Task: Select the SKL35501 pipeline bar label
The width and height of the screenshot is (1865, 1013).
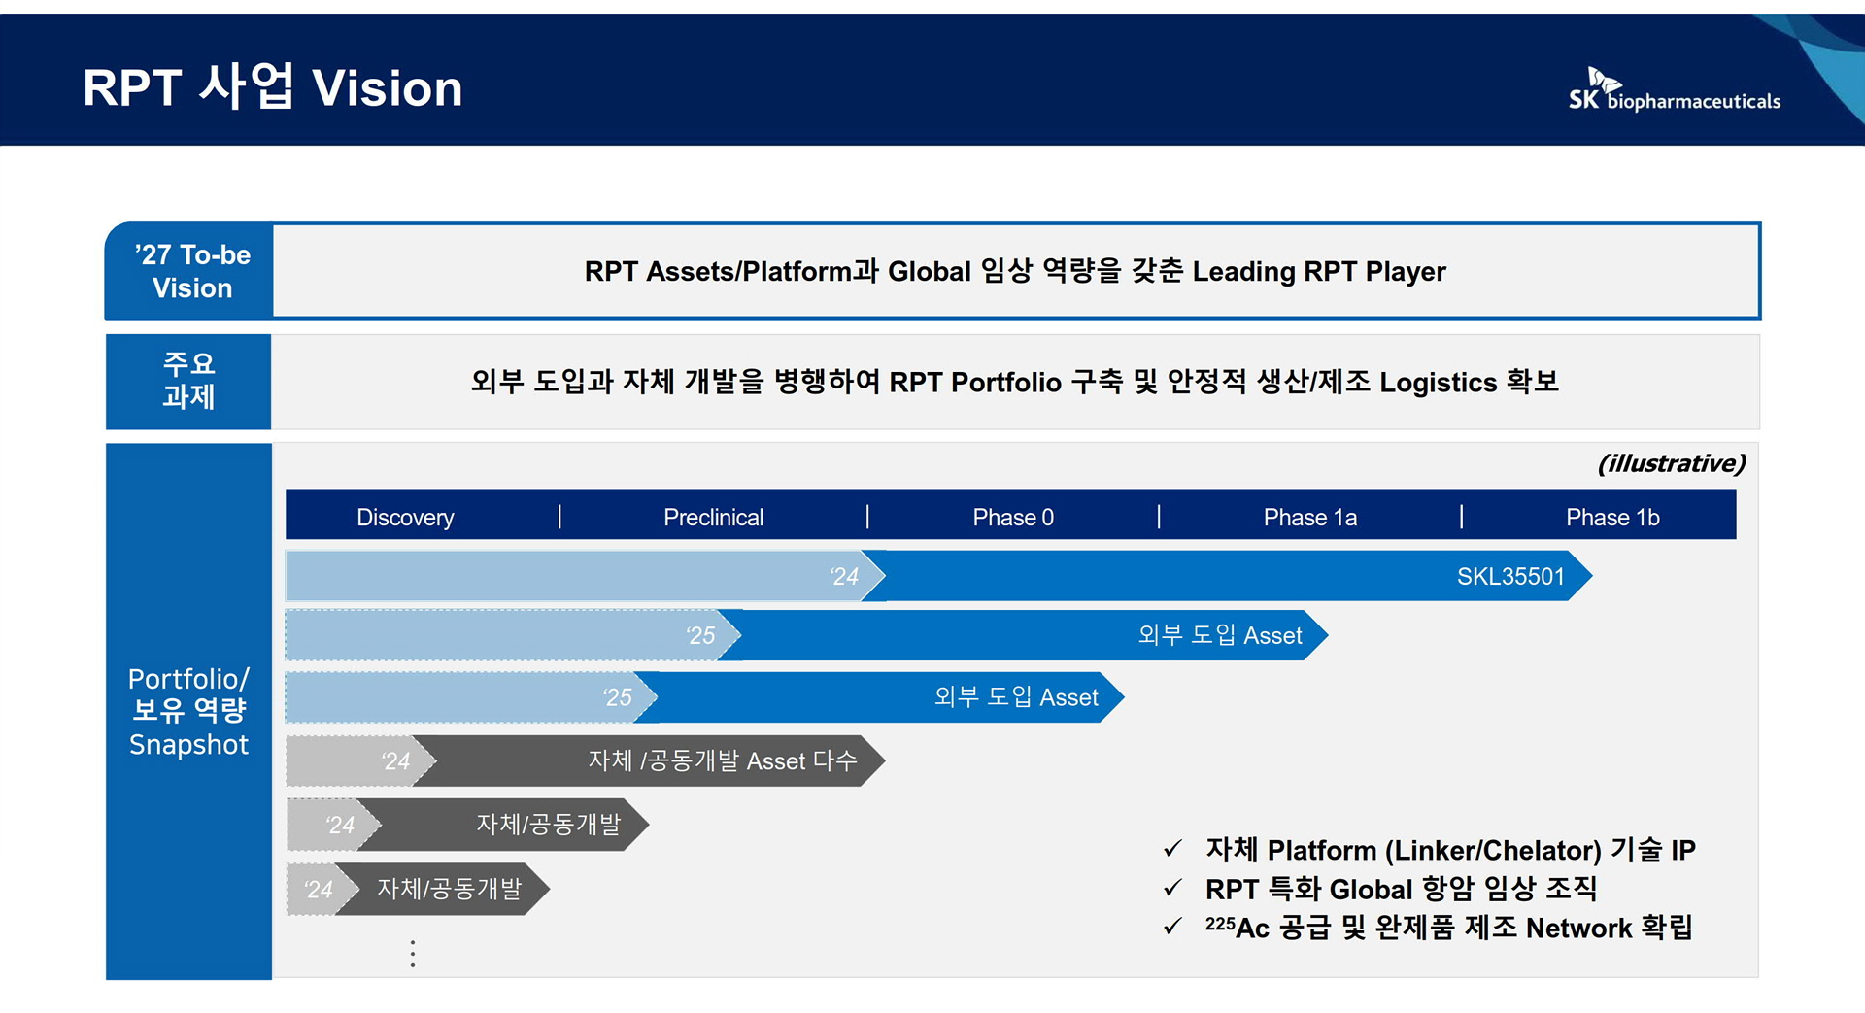Action: click(x=1510, y=576)
